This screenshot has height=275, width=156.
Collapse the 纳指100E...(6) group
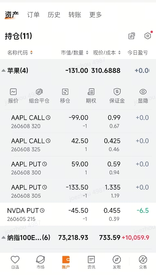(x=3, y=238)
